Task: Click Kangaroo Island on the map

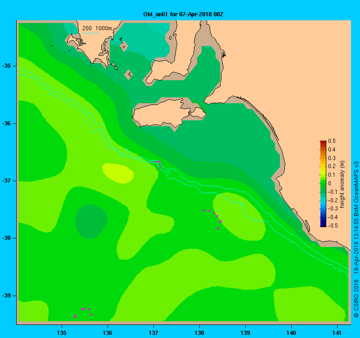Action: [x=169, y=113]
